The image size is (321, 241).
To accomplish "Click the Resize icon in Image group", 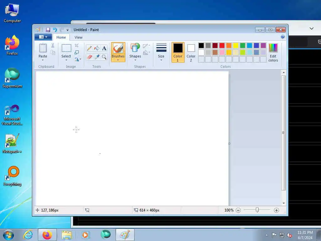I will 77,52.
